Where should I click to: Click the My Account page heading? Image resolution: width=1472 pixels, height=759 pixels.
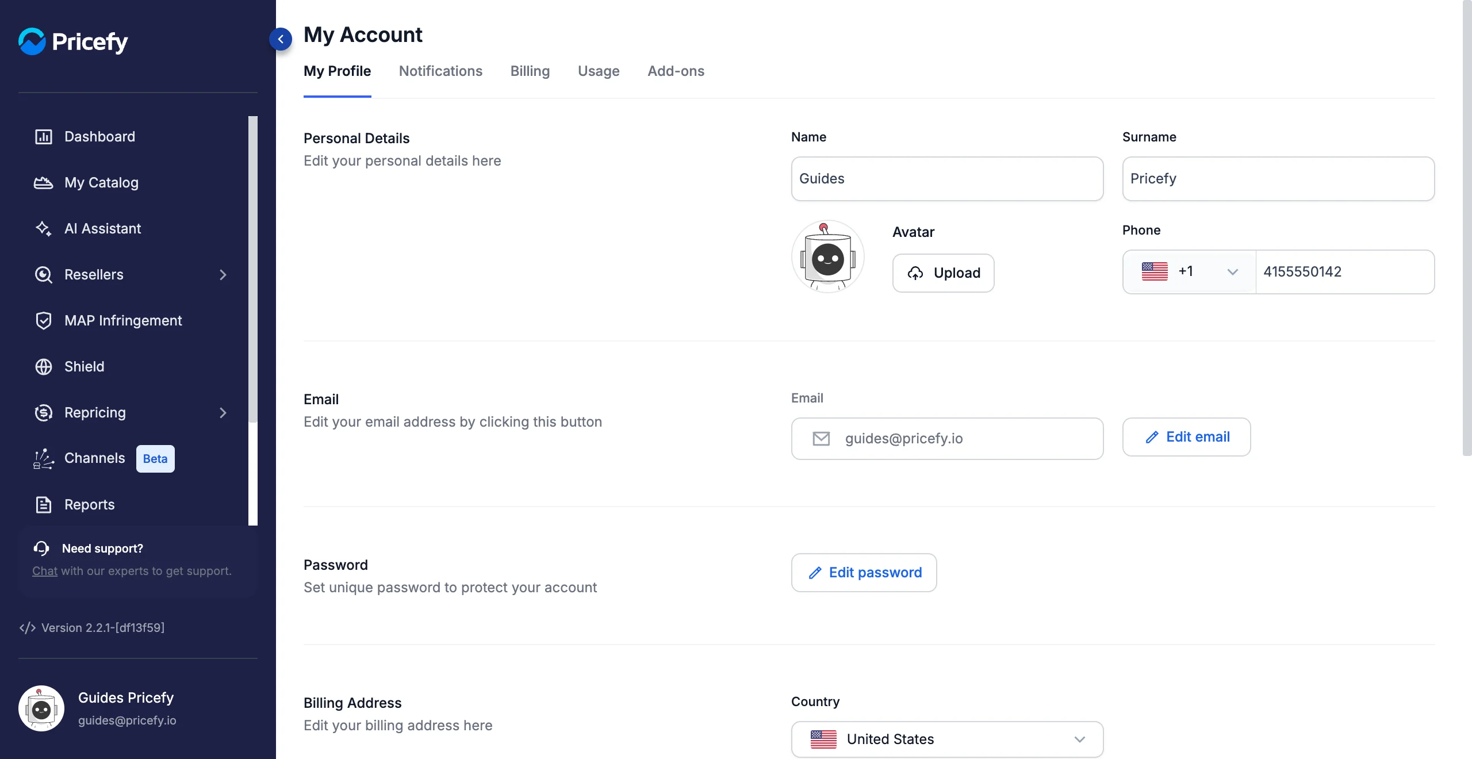coord(363,35)
